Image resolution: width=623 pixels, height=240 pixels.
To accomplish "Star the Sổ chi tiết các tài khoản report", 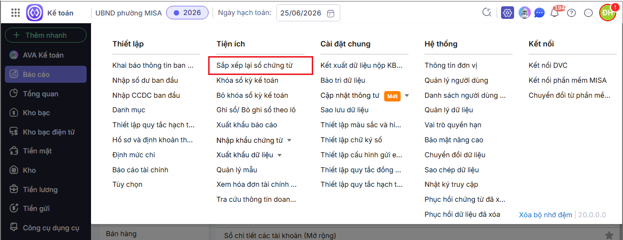I will click(x=609, y=235).
